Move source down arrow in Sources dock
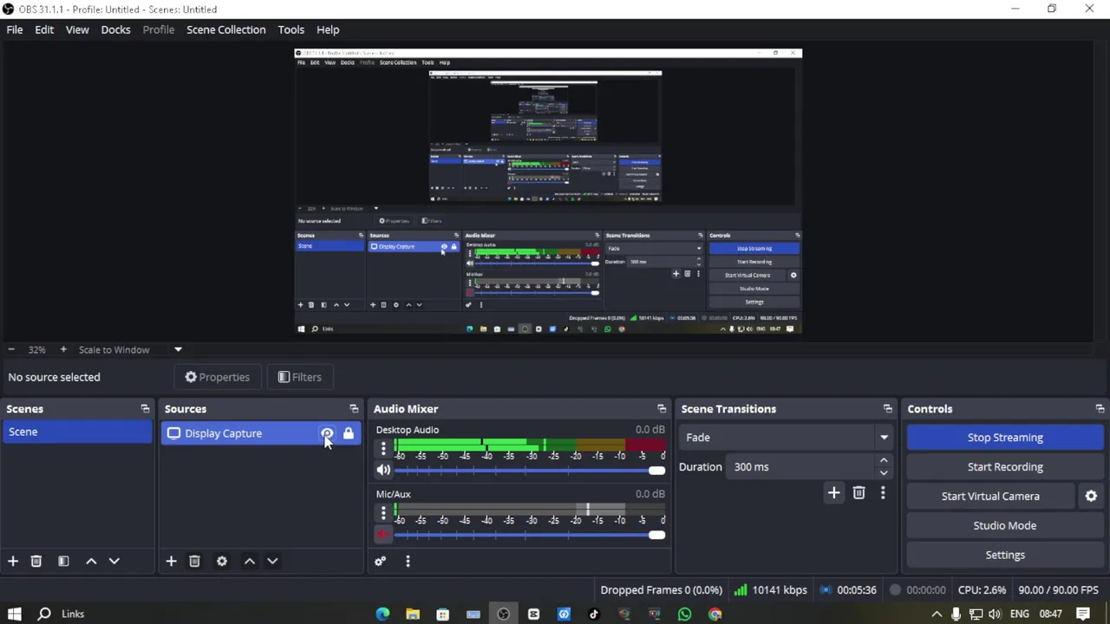Viewport: 1110px width, 624px height. tap(272, 562)
